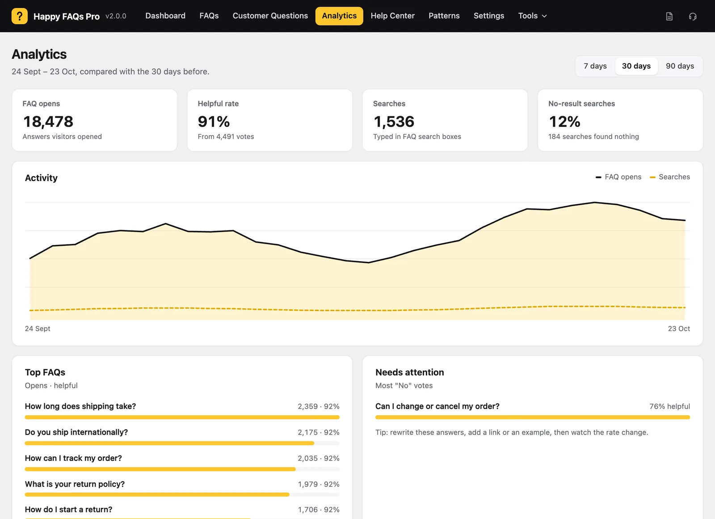Screen dimensions: 715x519
Task: Click the 'Needs attention' heading
Action: [x=410, y=372]
